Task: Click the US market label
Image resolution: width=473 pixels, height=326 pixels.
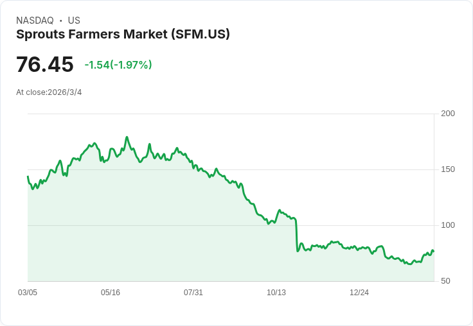Action: [74, 21]
